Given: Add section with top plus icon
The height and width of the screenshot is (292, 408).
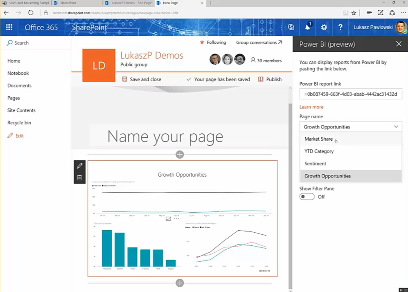Looking at the screenshot, I should tap(180, 154).
